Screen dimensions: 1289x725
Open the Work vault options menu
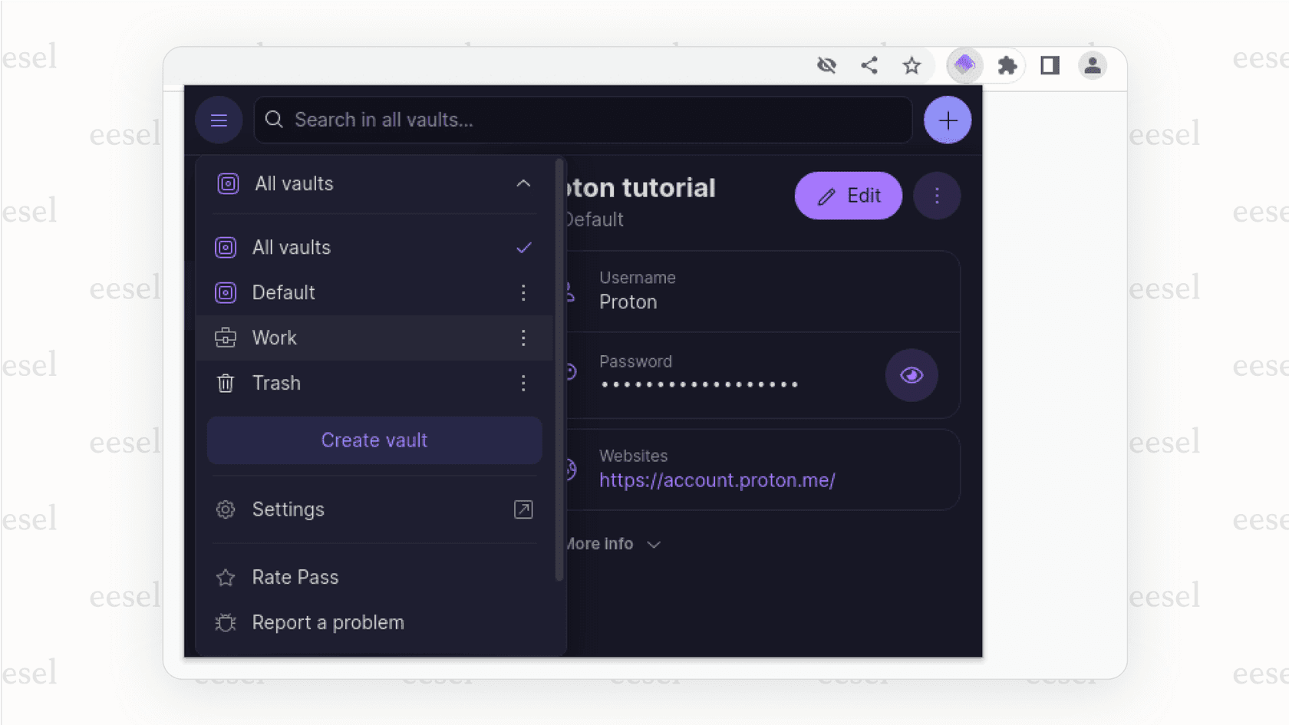point(523,338)
